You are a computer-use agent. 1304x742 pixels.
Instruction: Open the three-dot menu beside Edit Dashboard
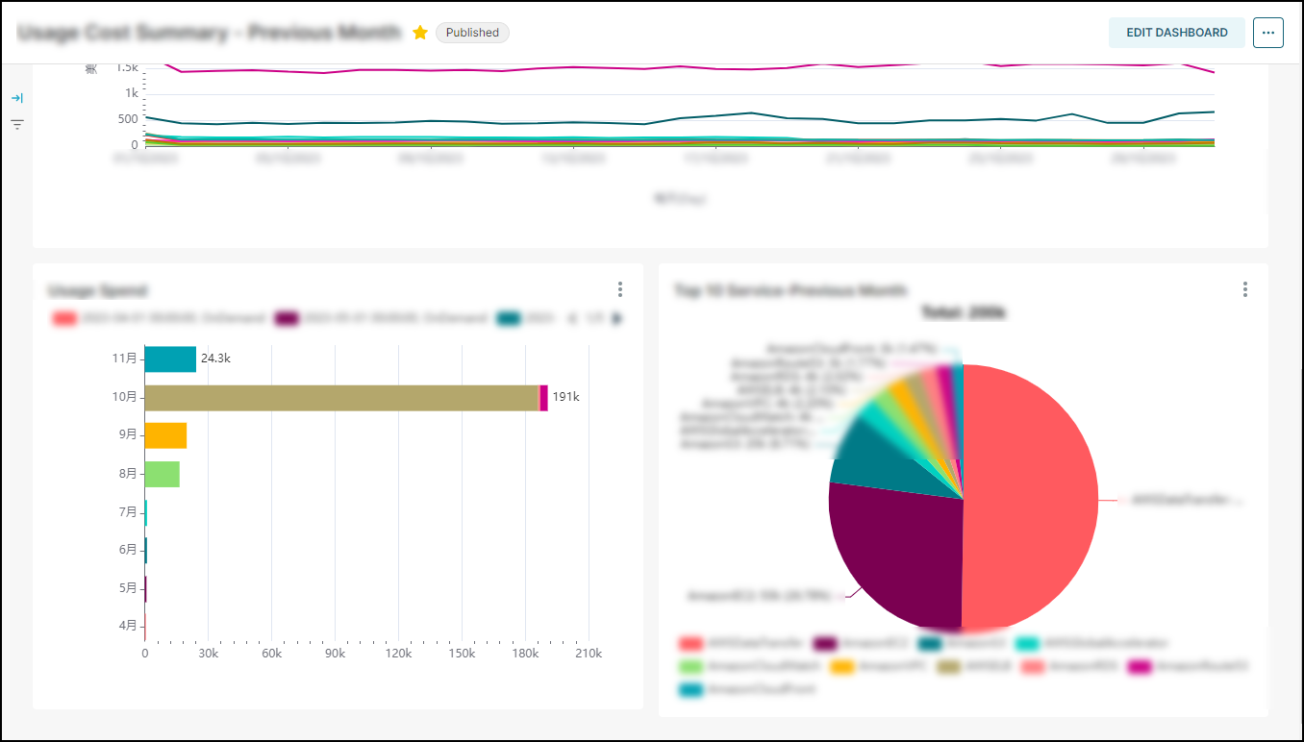[x=1268, y=33]
